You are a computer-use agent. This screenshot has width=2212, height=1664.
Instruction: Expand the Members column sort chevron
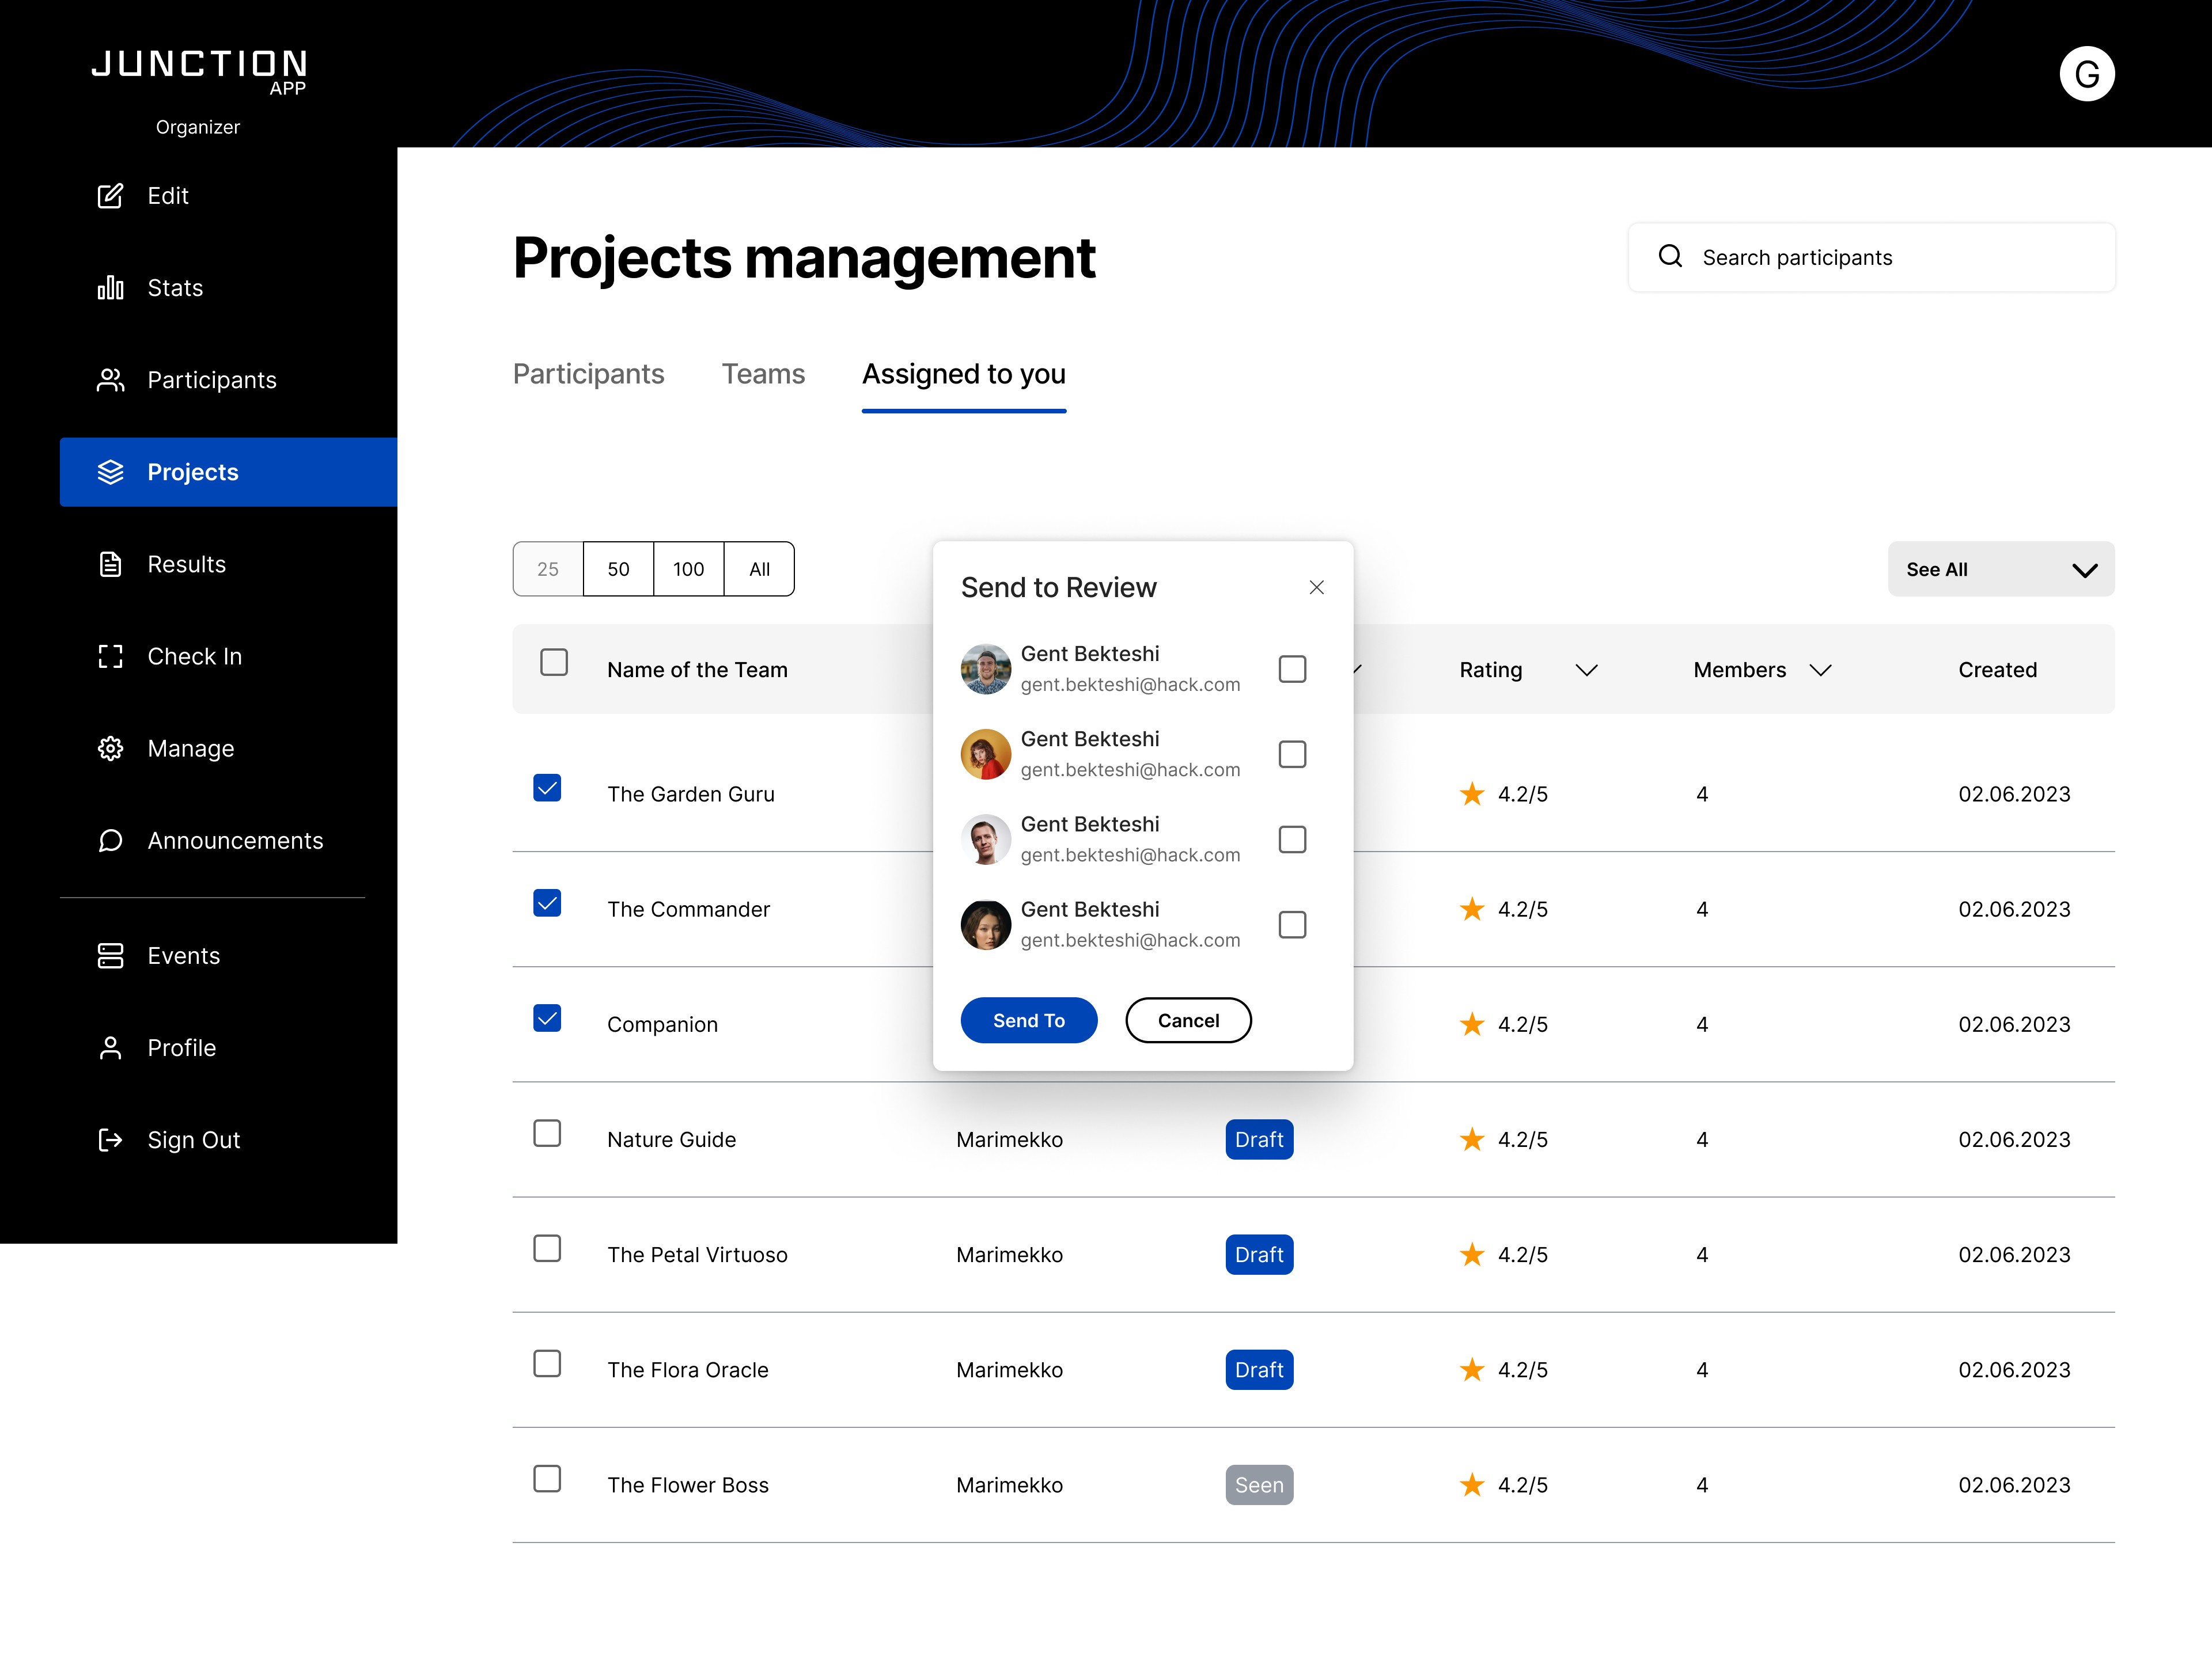click(1820, 671)
